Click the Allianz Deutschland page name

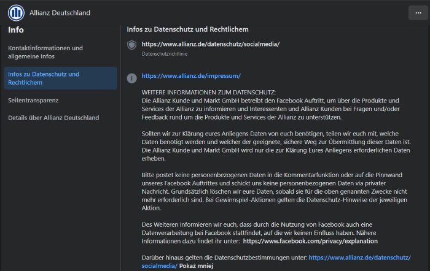click(x=60, y=13)
